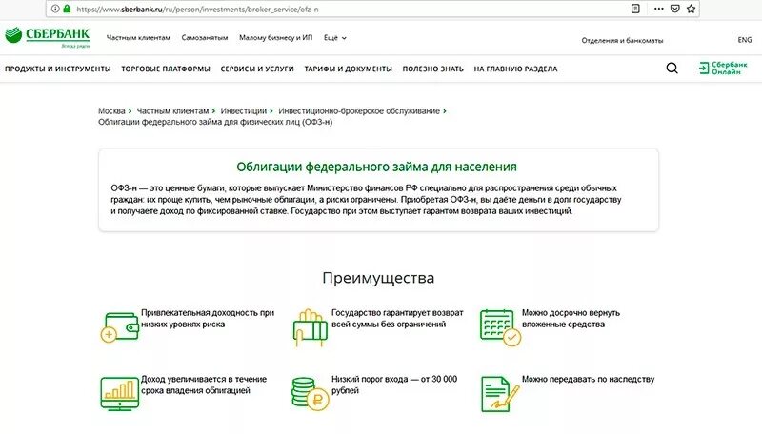Open the page actions three-dots icon
This screenshot has width=762, height=434.
659,9
